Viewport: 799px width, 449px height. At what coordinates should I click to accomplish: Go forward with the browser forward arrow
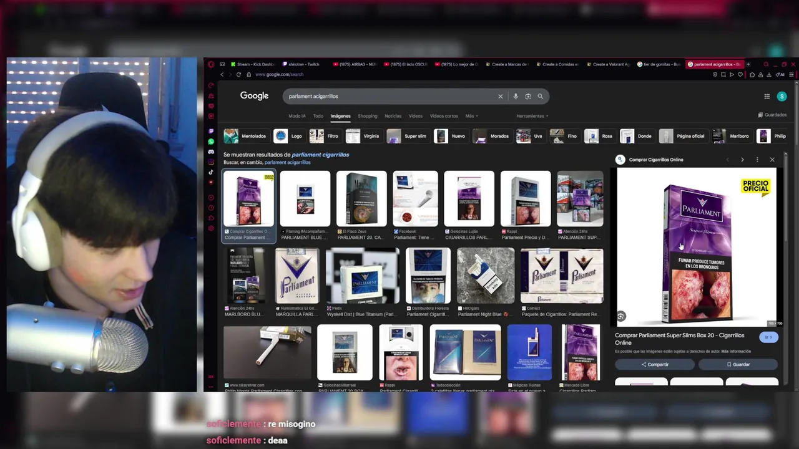230,74
